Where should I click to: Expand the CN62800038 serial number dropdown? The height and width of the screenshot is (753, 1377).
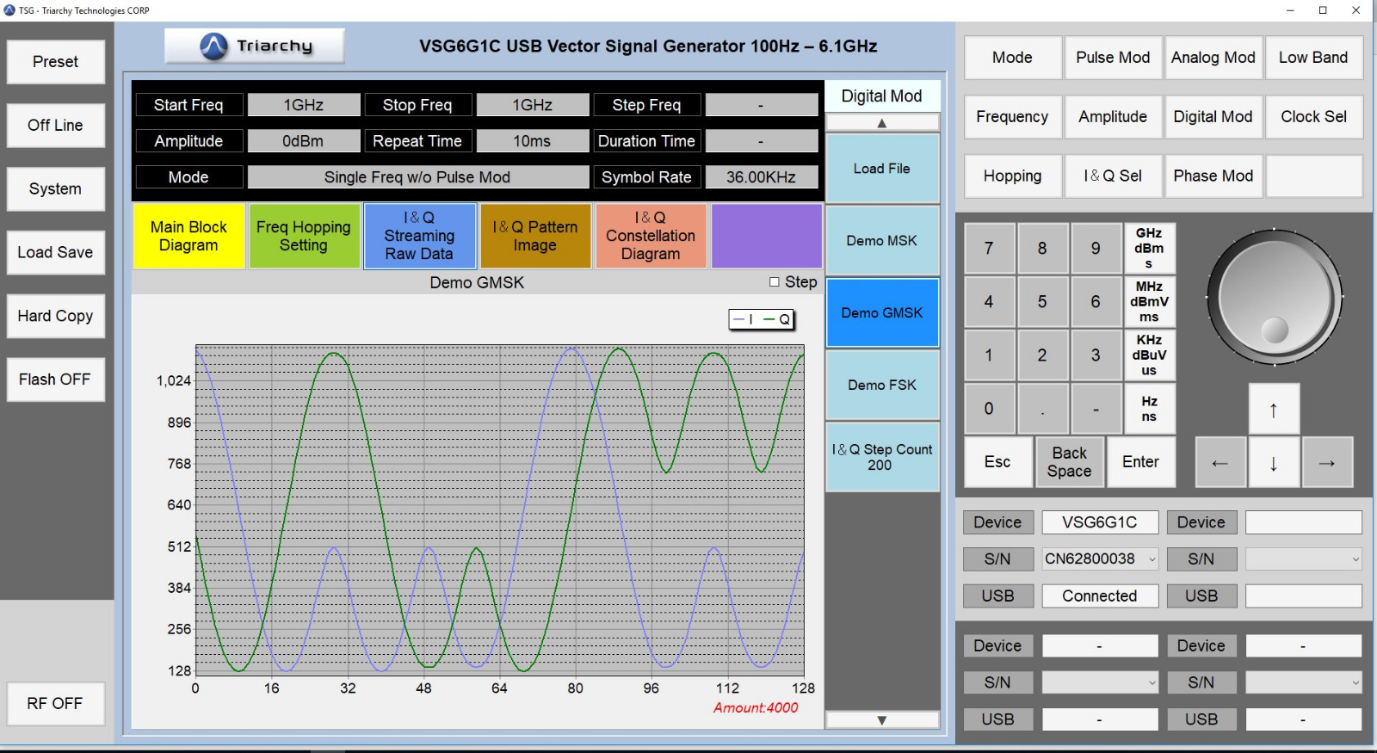coord(1152,559)
